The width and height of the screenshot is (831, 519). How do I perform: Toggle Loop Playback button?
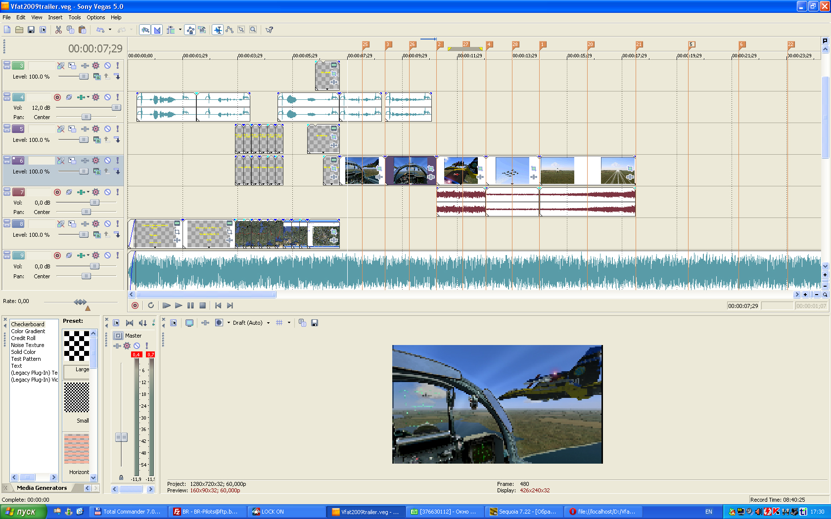[151, 305]
